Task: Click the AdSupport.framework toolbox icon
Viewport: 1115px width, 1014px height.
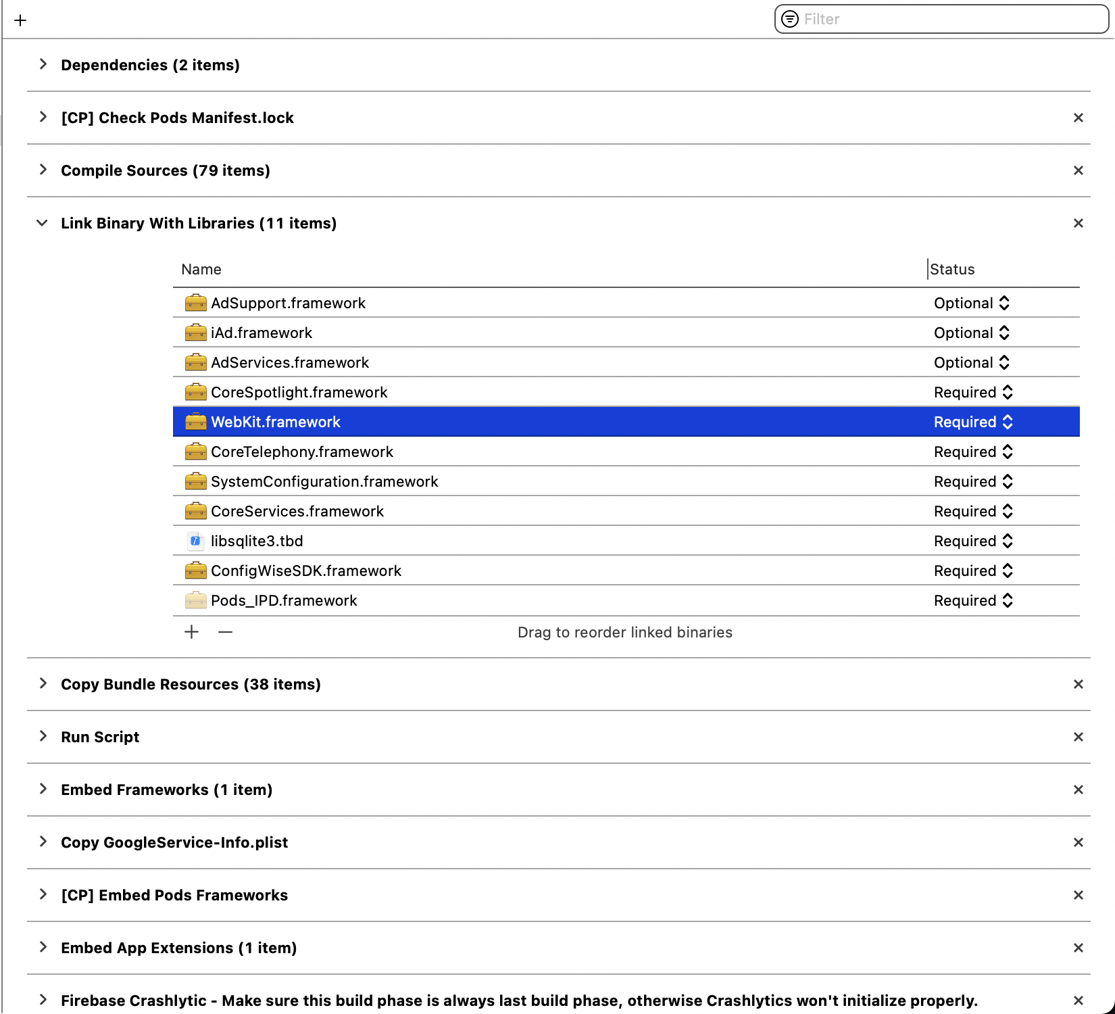Action: point(195,303)
